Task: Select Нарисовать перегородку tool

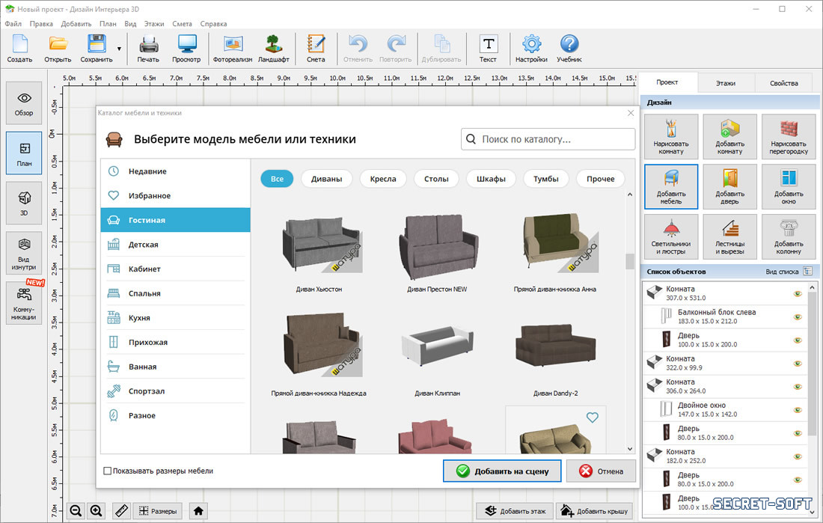Action: coord(789,136)
